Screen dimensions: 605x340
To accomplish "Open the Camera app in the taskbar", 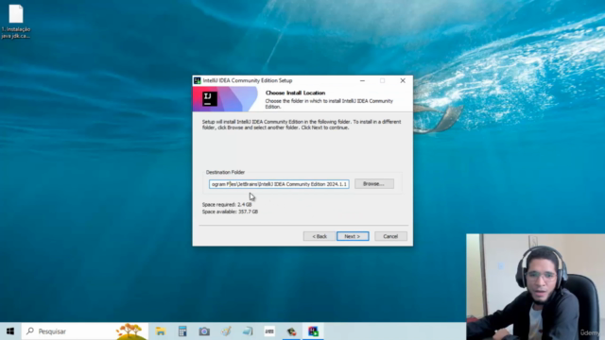I will pos(204,331).
